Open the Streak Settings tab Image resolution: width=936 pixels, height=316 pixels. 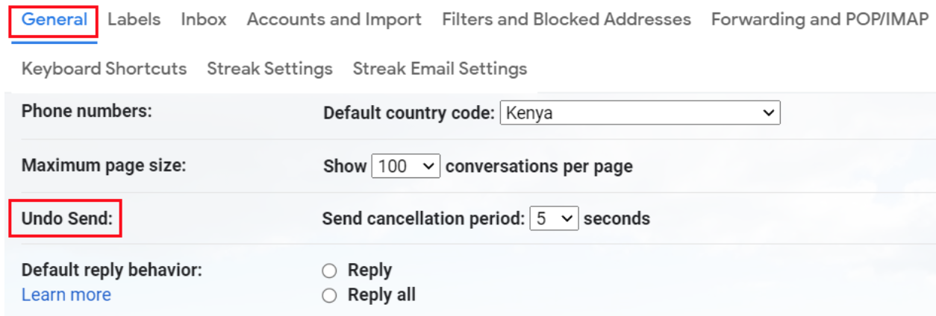point(269,69)
